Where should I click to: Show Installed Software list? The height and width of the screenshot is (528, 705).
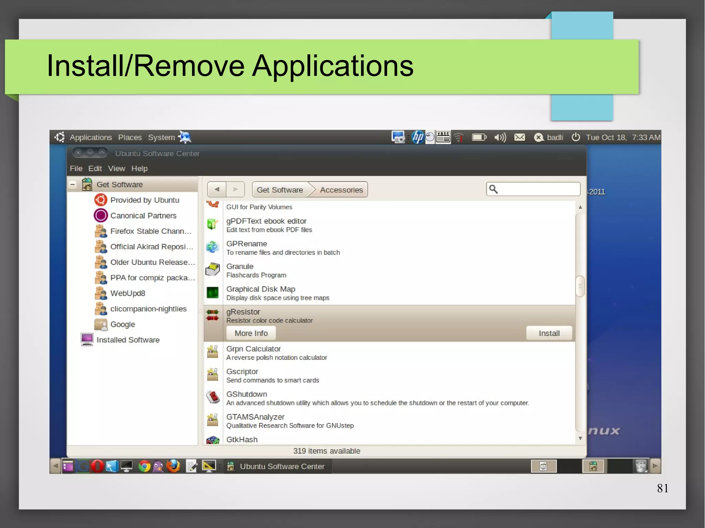(128, 340)
